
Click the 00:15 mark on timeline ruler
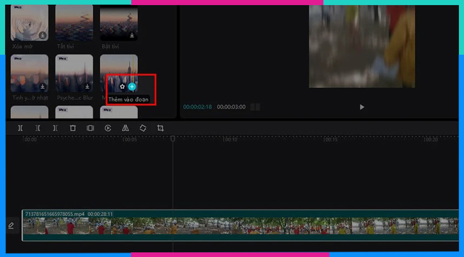click(x=330, y=139)
